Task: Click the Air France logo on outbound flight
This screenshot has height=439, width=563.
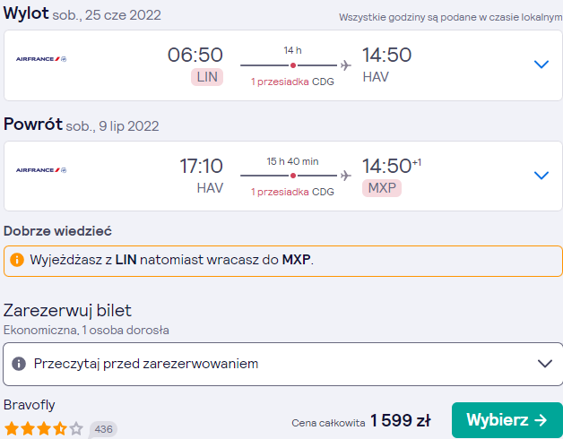Action: (41, 59)
